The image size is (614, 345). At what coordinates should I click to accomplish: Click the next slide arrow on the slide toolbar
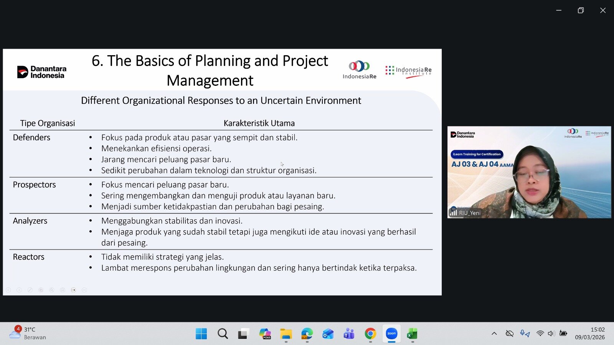(x=19, y=290)
